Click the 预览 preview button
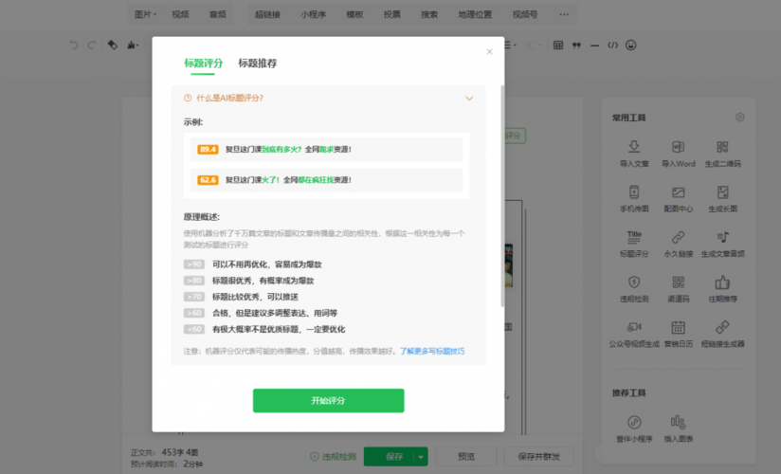Viewport: 781px width, 474px height. point(466,457)
